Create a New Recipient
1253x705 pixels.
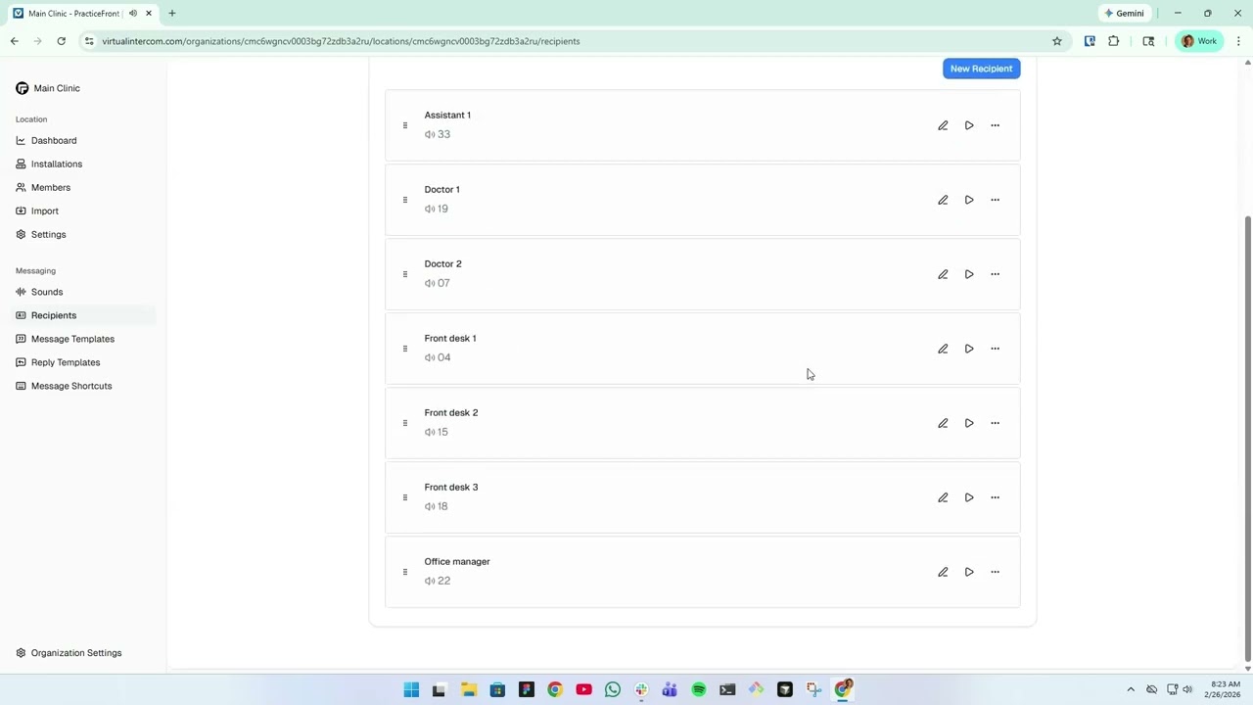981,69
